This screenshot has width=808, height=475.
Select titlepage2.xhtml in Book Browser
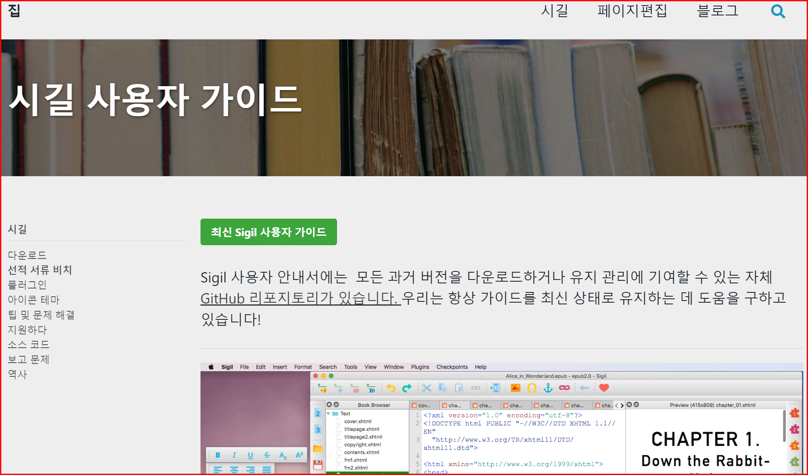click(363, 437)
